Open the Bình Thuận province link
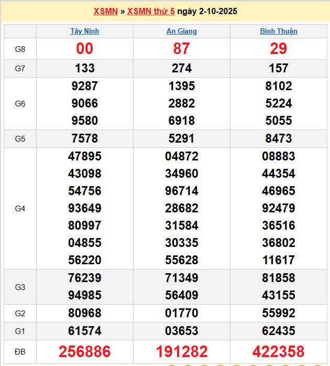 [x=279, y=31]
